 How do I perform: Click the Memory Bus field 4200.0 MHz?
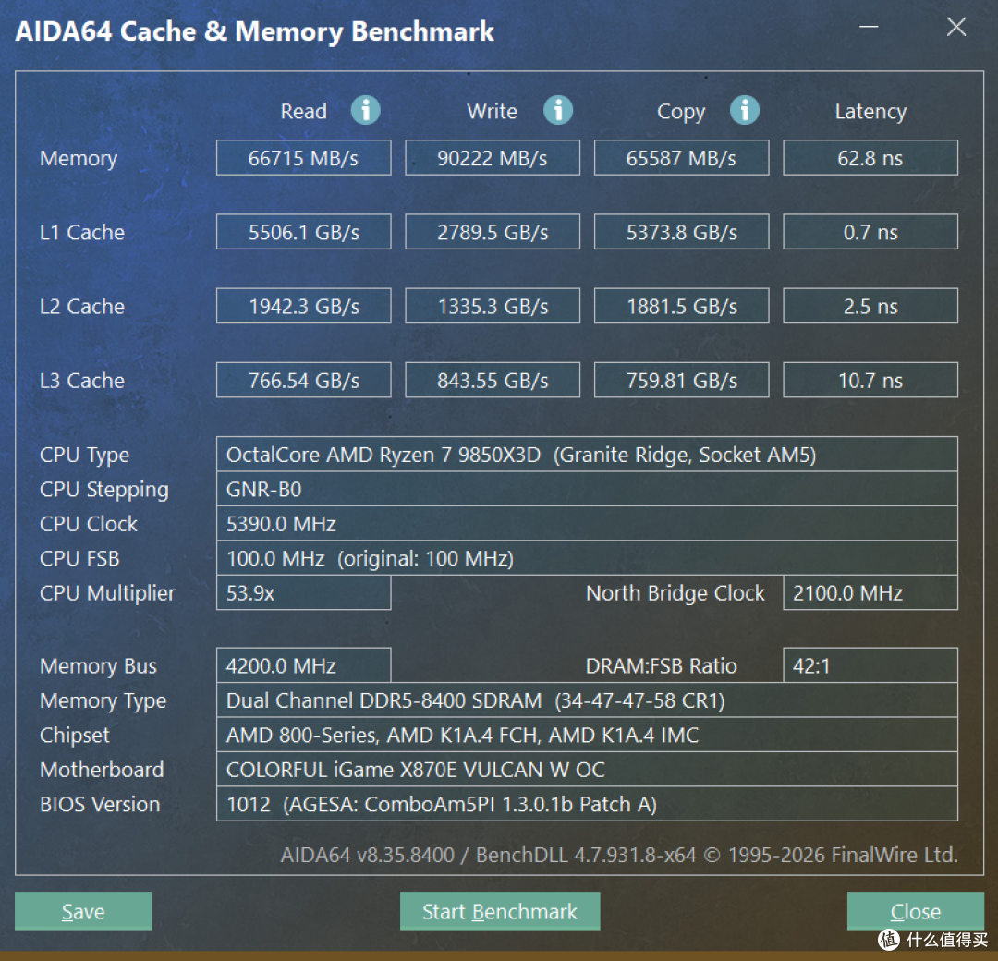pyautogui.click(x=304, y=665)
